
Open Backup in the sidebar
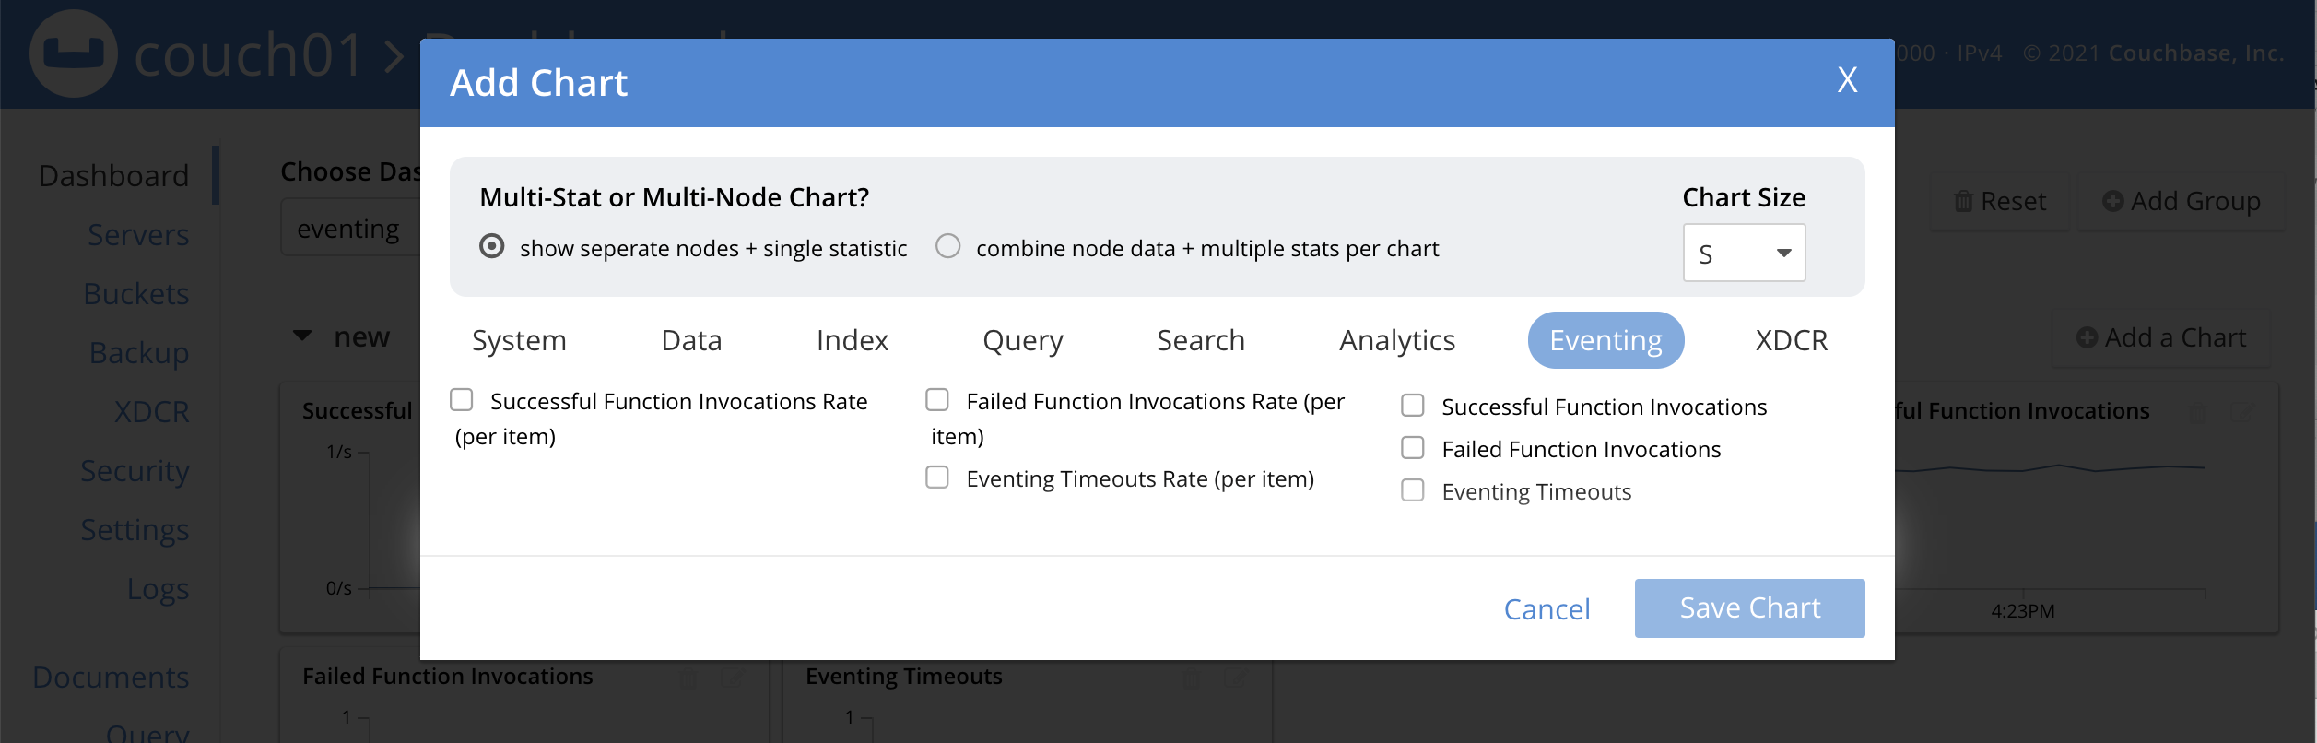(139, 352)
